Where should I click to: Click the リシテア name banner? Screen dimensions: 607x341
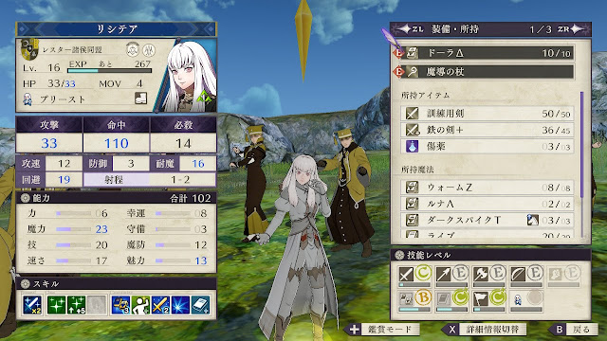tap(116, 29)
